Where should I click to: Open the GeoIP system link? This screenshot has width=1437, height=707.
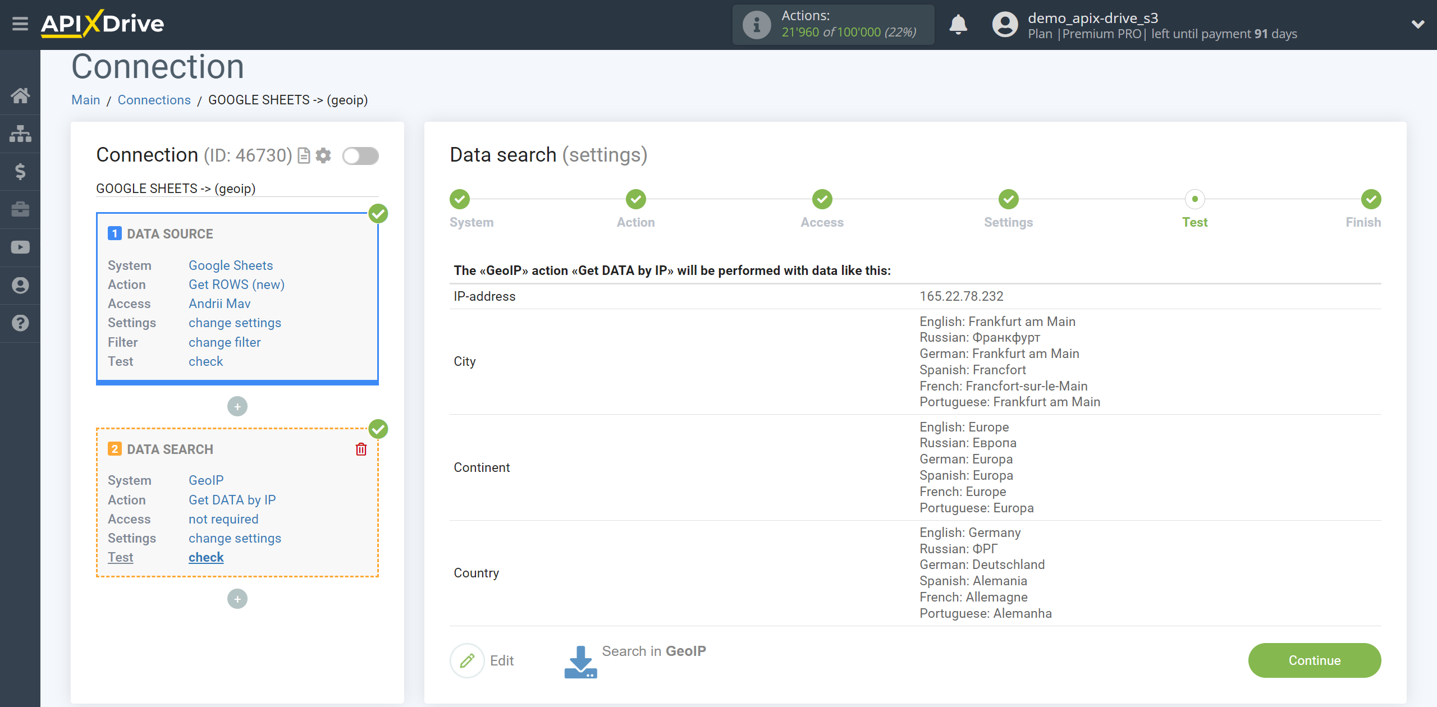pyautogui.click(x=206, y=480)
